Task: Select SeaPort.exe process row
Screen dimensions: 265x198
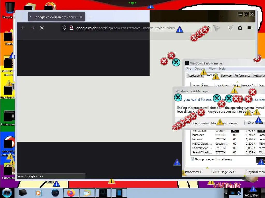Action: [228, 148]
